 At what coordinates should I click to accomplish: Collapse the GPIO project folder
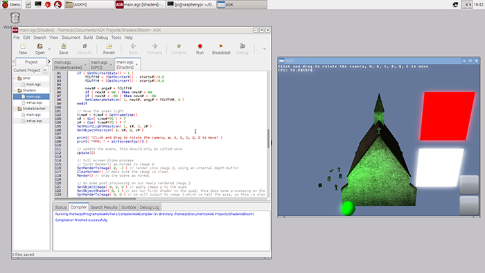15,78
